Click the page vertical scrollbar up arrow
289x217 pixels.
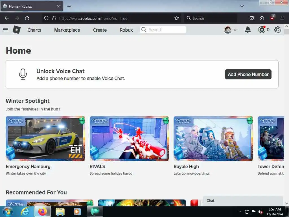click(x=287, y=26)
